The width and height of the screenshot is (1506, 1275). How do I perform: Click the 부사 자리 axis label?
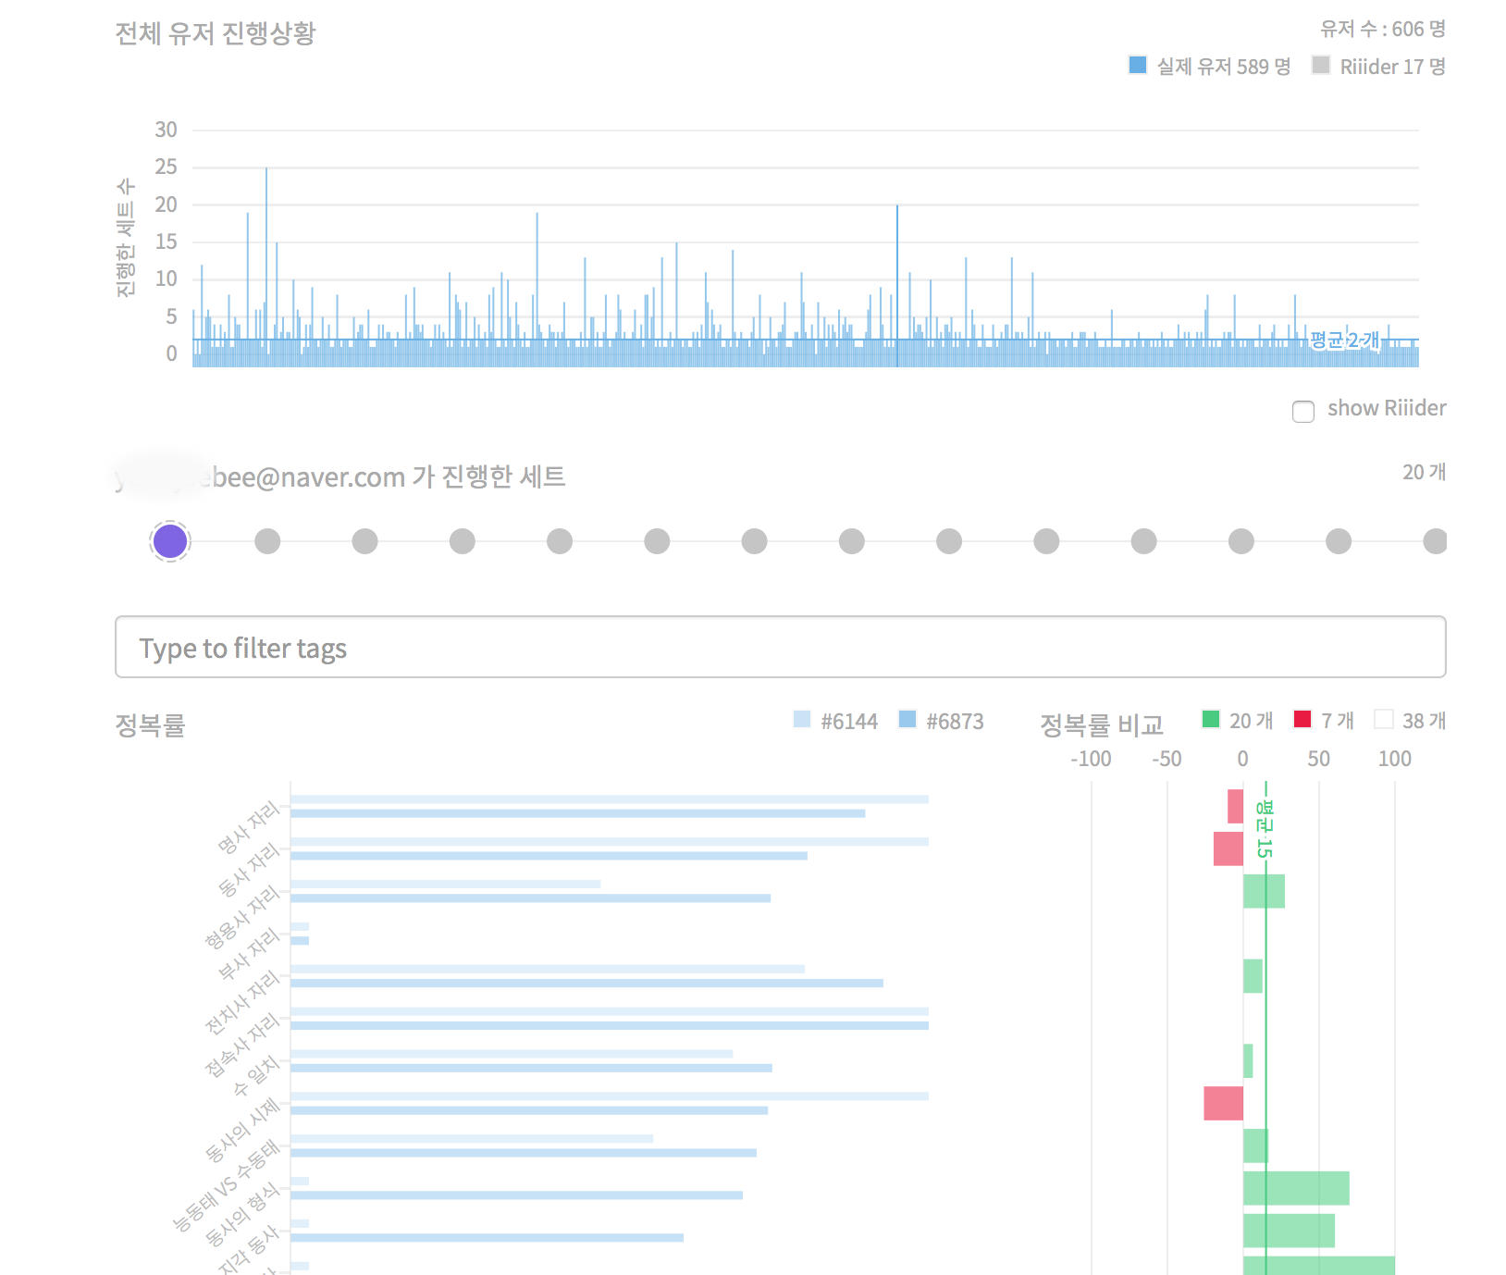(249, 954)
